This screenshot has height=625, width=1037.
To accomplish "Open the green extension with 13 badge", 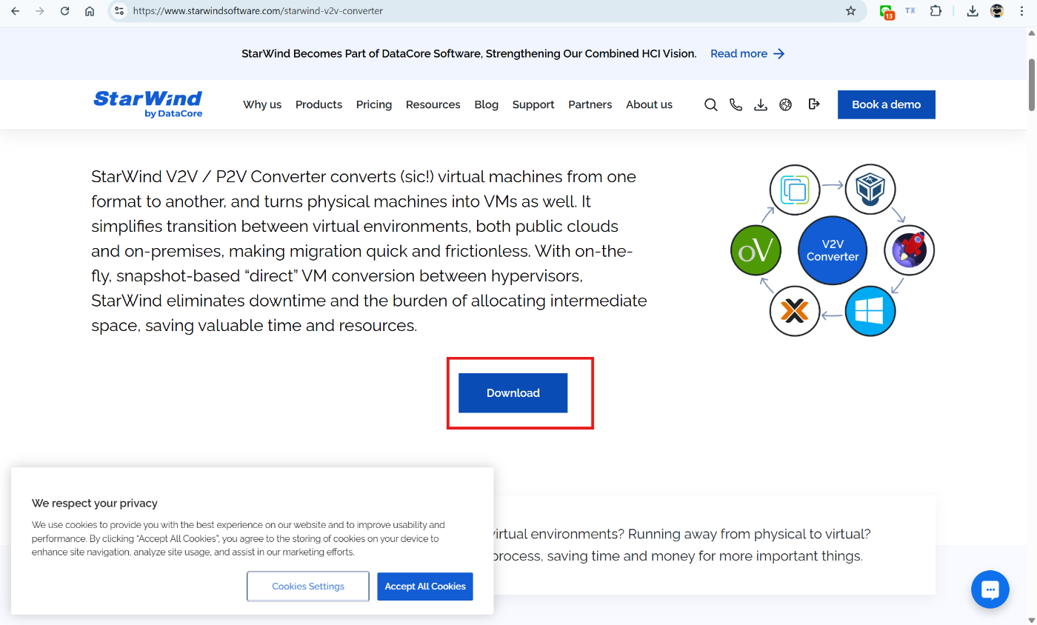I will (887, 12).
